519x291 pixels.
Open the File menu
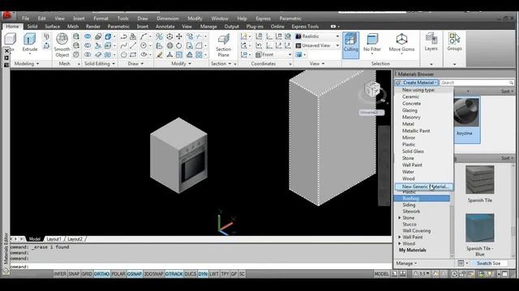point(25,19)
